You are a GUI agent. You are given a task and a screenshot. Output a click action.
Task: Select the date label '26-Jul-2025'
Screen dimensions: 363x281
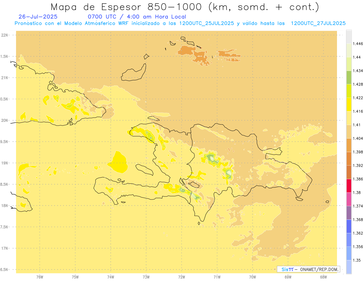click(38, 17)
